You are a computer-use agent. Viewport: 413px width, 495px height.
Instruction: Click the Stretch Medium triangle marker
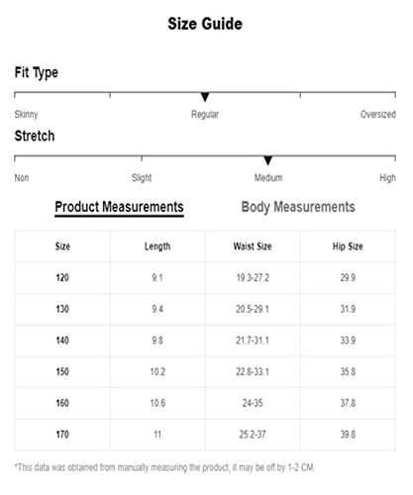coord(268,160)
